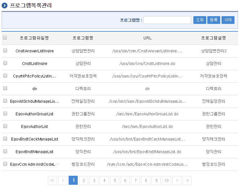Tick the select-all checkbox in table header
This screenshot has width=240, height=188.
(x=5, y=38)
